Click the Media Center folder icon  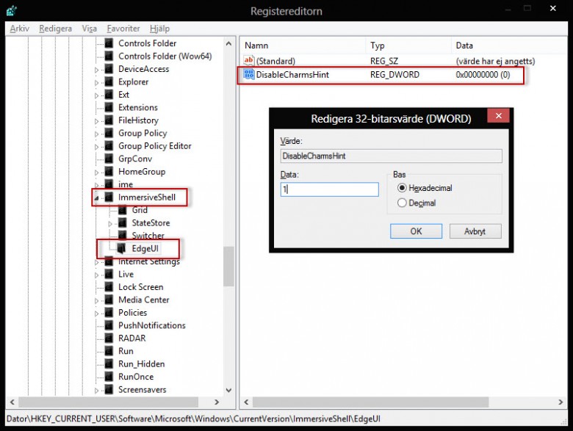[x=109, y=300]
